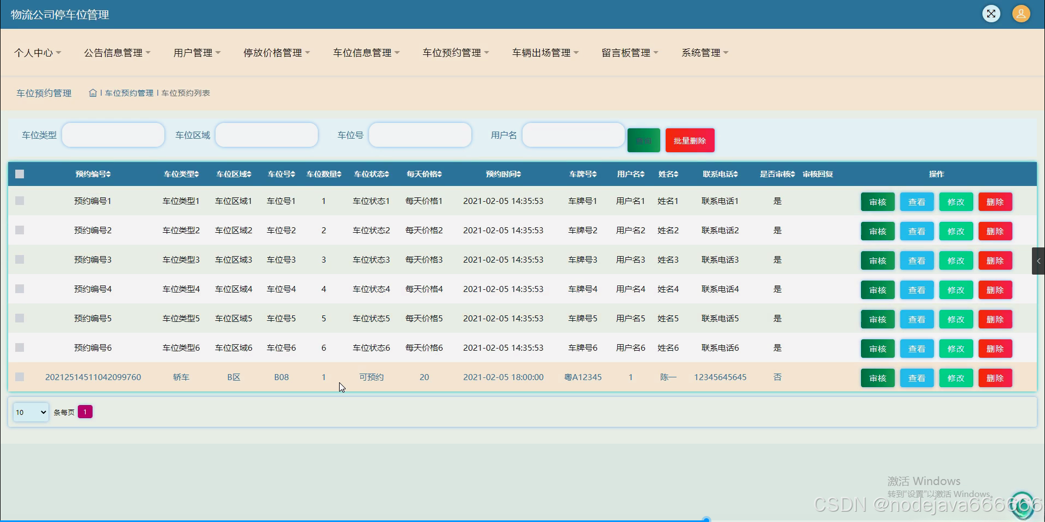Screen dimensions: 1045x522
Task: Open the 停放价格管理 dropdown menu
Action: [276, 53]
